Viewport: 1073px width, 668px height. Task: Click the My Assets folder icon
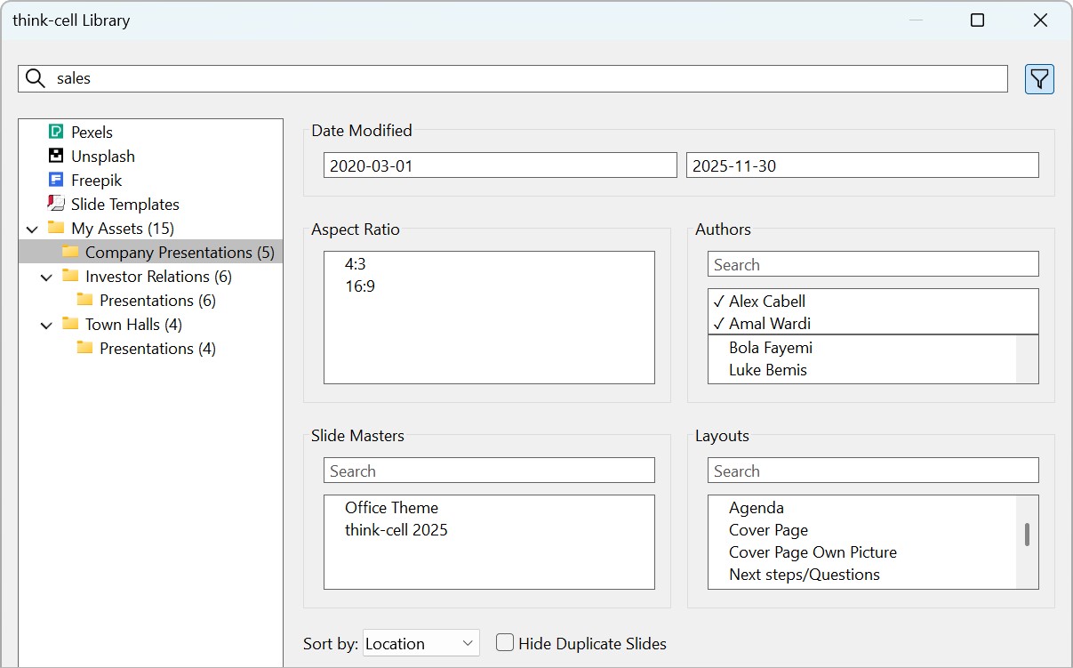[x=56, y=228]
